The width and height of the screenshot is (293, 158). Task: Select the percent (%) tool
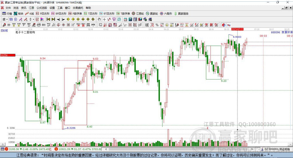(x=157, y=25)
